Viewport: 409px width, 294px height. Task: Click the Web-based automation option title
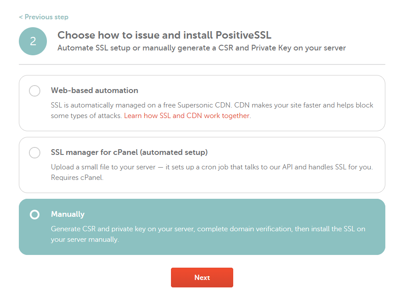94,90
